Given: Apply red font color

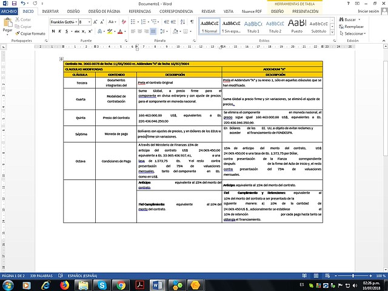Looking at the screenshot, I should (120, 31).
